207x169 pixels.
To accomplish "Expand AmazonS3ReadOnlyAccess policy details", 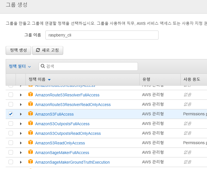I will (x=21, y=143).
